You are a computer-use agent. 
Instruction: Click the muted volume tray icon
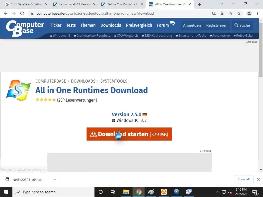[x=230, y=192]
